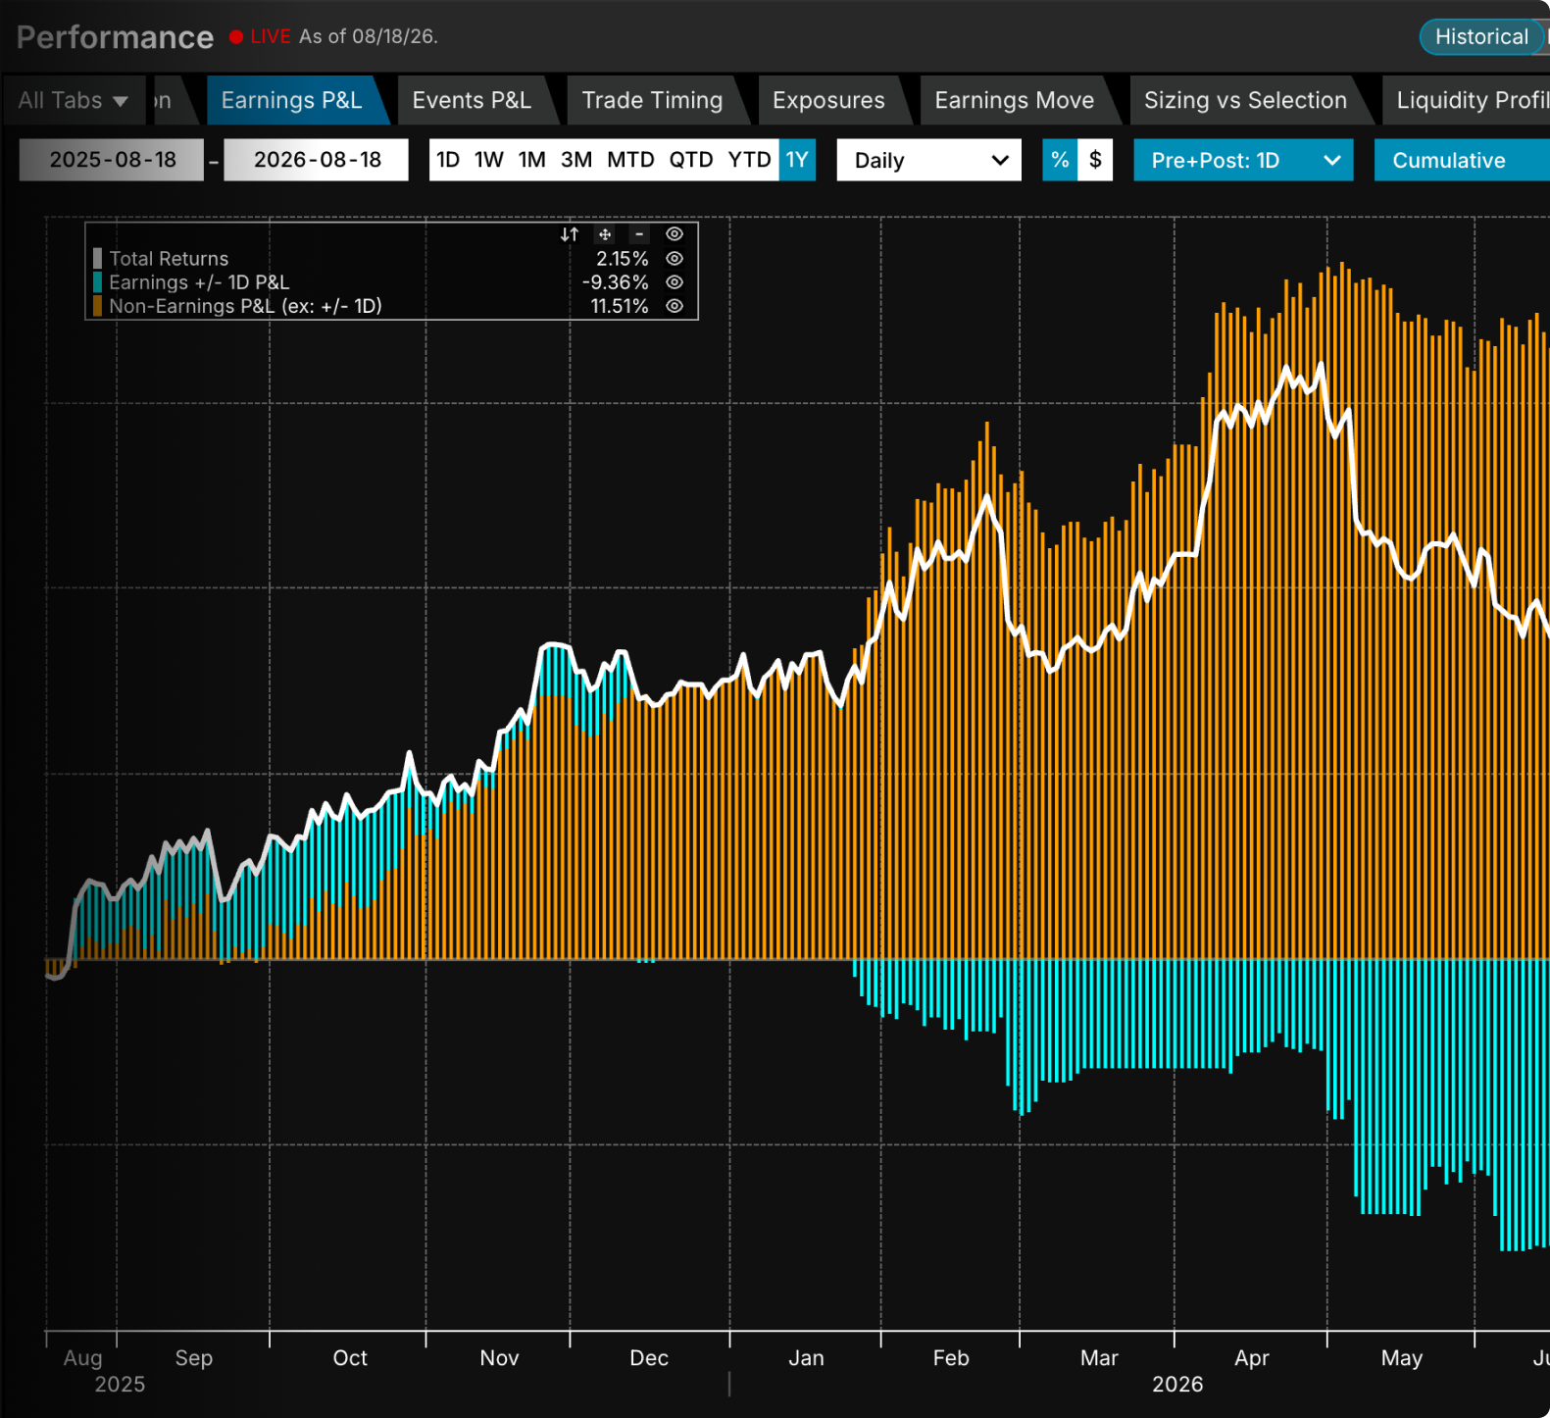Open the Daily frequency dropdown

coord(928,160)
